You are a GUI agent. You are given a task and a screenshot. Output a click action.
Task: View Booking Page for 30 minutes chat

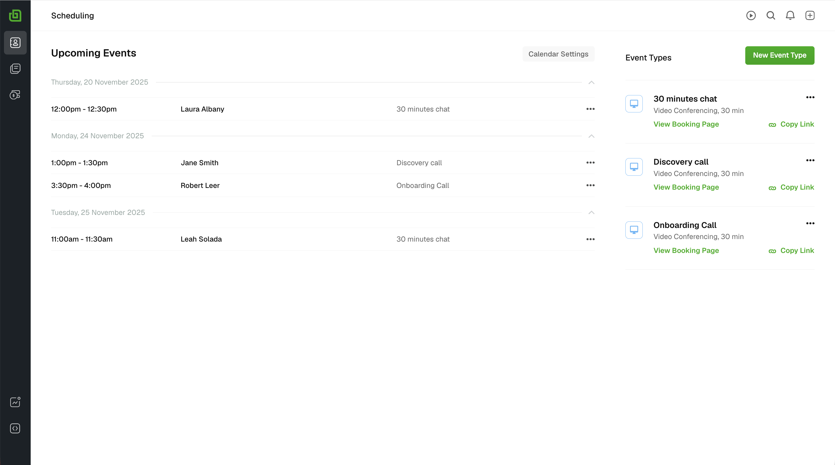(686, 124)
